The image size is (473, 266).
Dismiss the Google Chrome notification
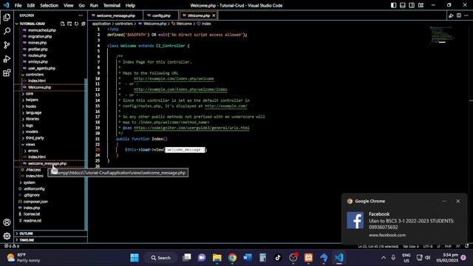pyautogui.click(x=458, y=201)
